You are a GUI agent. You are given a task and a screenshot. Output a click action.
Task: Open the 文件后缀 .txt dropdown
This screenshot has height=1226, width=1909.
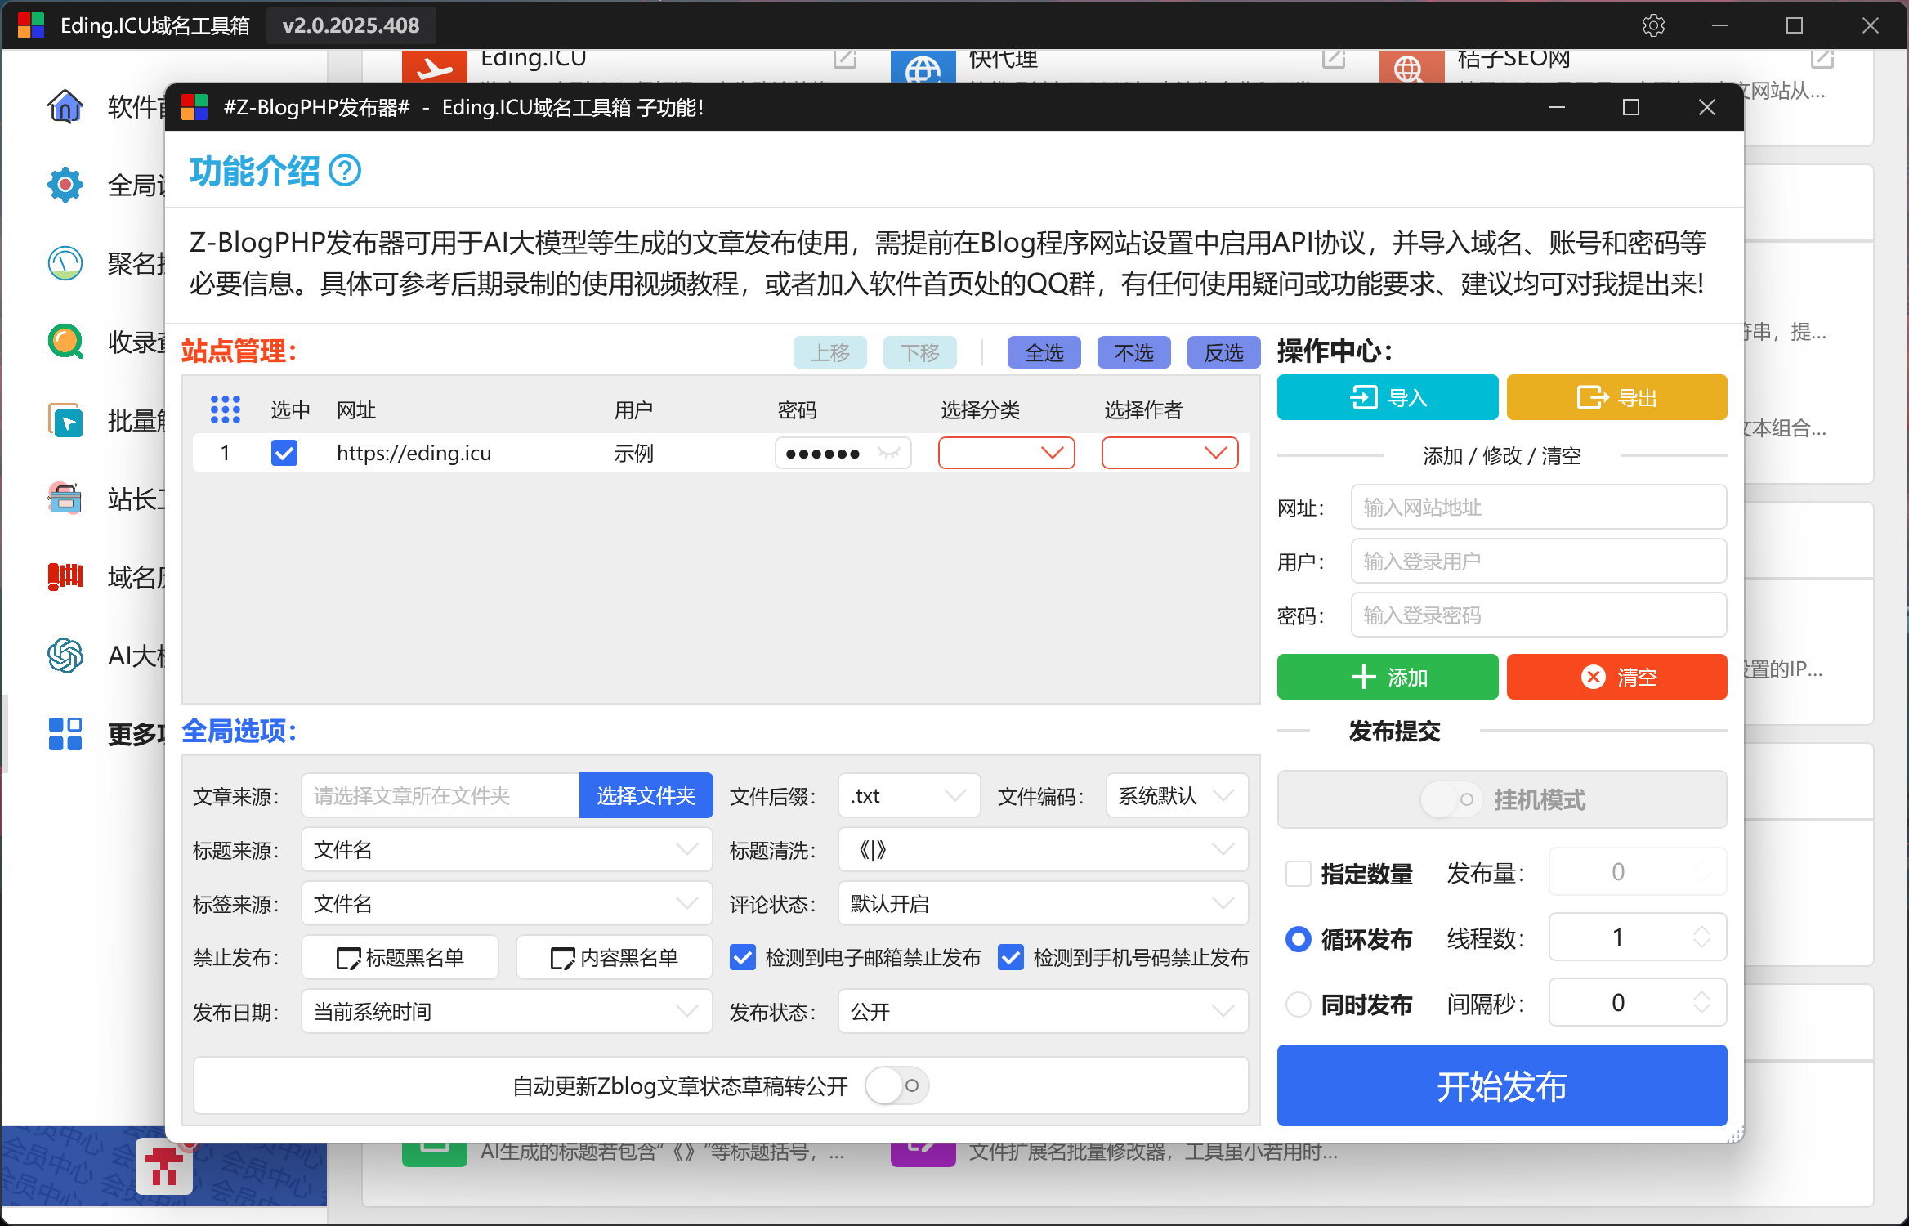909,795
